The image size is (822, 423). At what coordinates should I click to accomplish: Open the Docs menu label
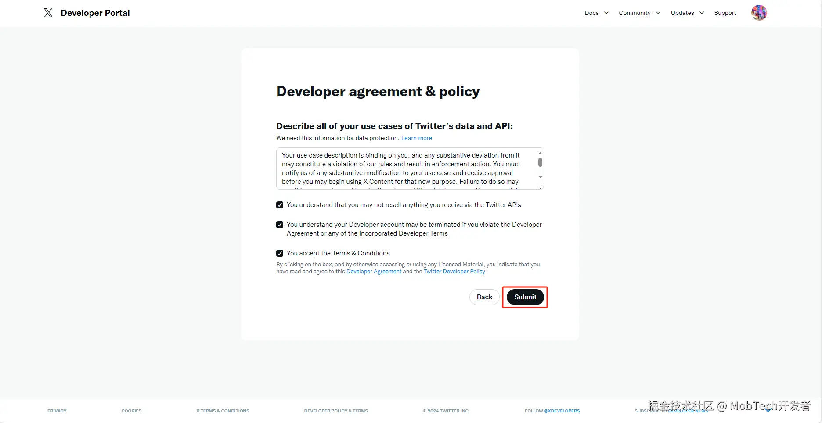pos(591,13)
